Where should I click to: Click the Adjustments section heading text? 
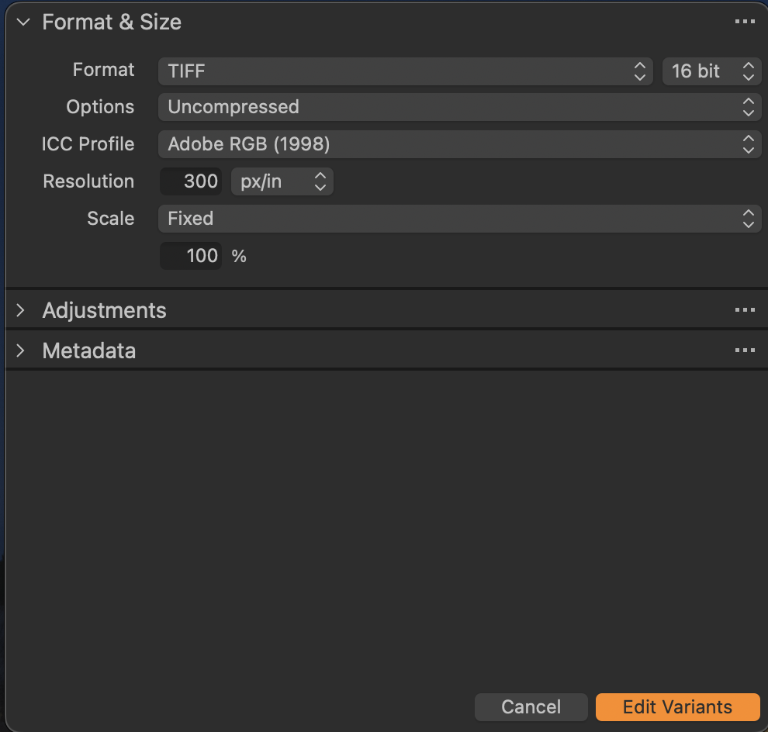pos(104,310)
